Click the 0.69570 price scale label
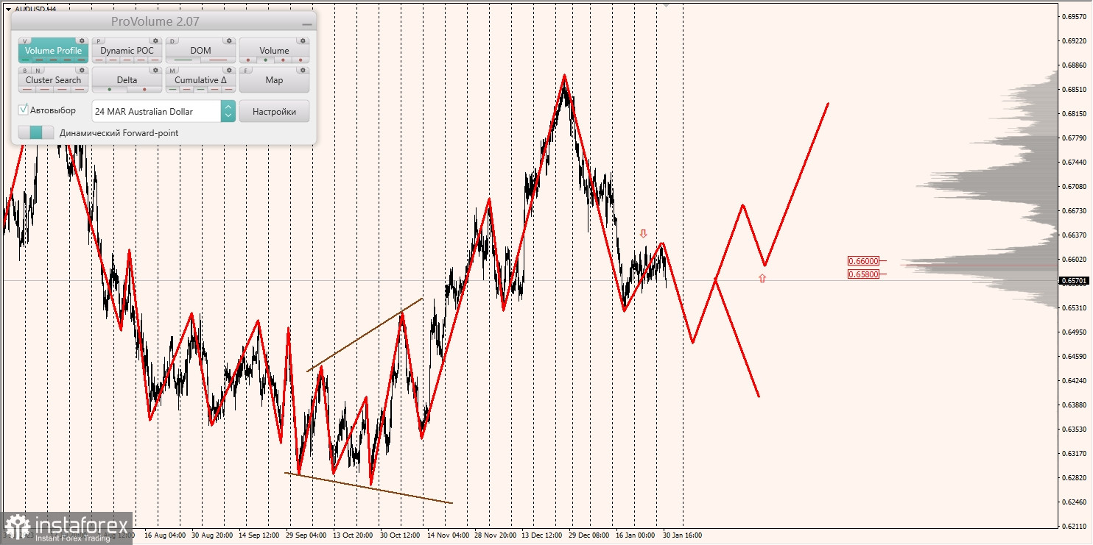 click(x=1073, y=16)
